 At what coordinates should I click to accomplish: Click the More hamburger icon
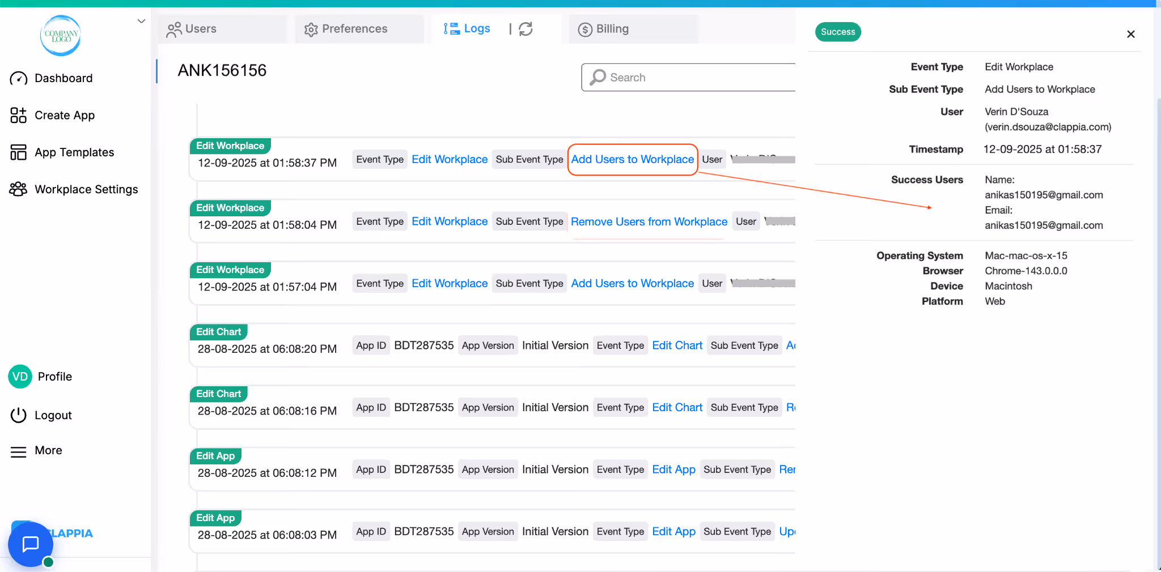pyautogui.click(x=19, y=451)
